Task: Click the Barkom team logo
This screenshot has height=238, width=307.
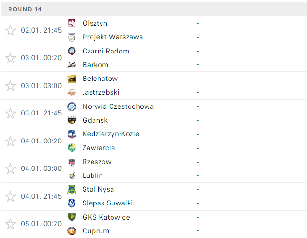Action: click(x=72, y=65)
